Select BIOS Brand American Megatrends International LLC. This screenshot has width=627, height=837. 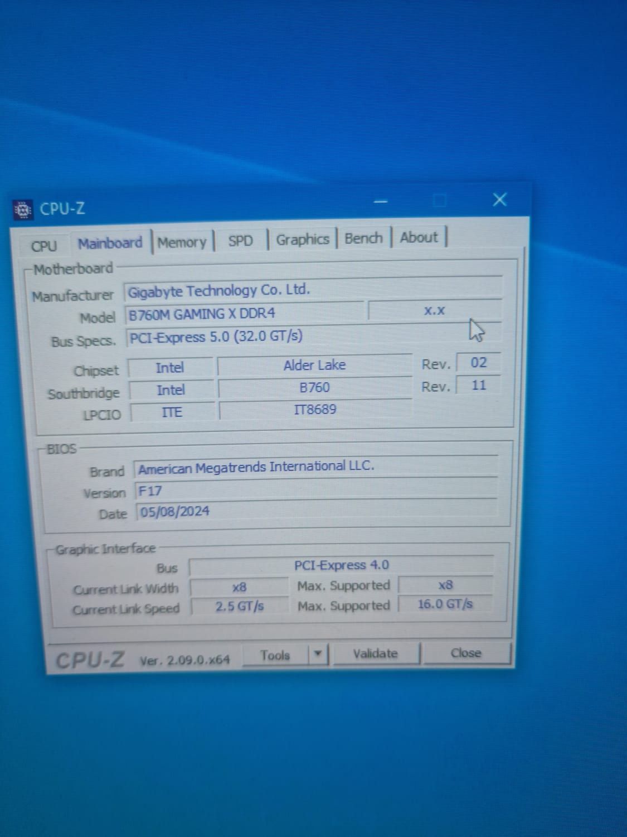(315, 467)
